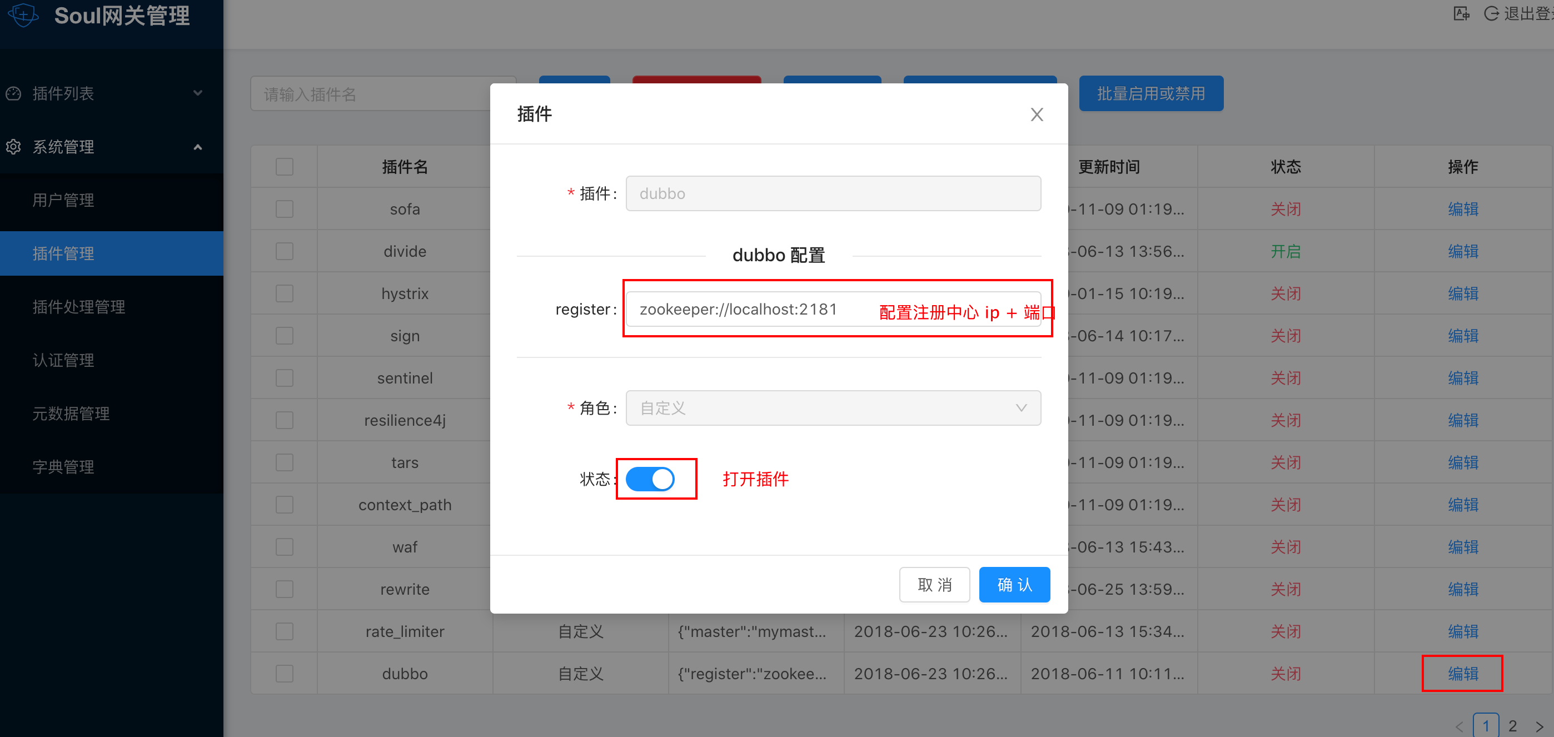
Task: Turn off the plugin status switch
Action: point(650,479)
